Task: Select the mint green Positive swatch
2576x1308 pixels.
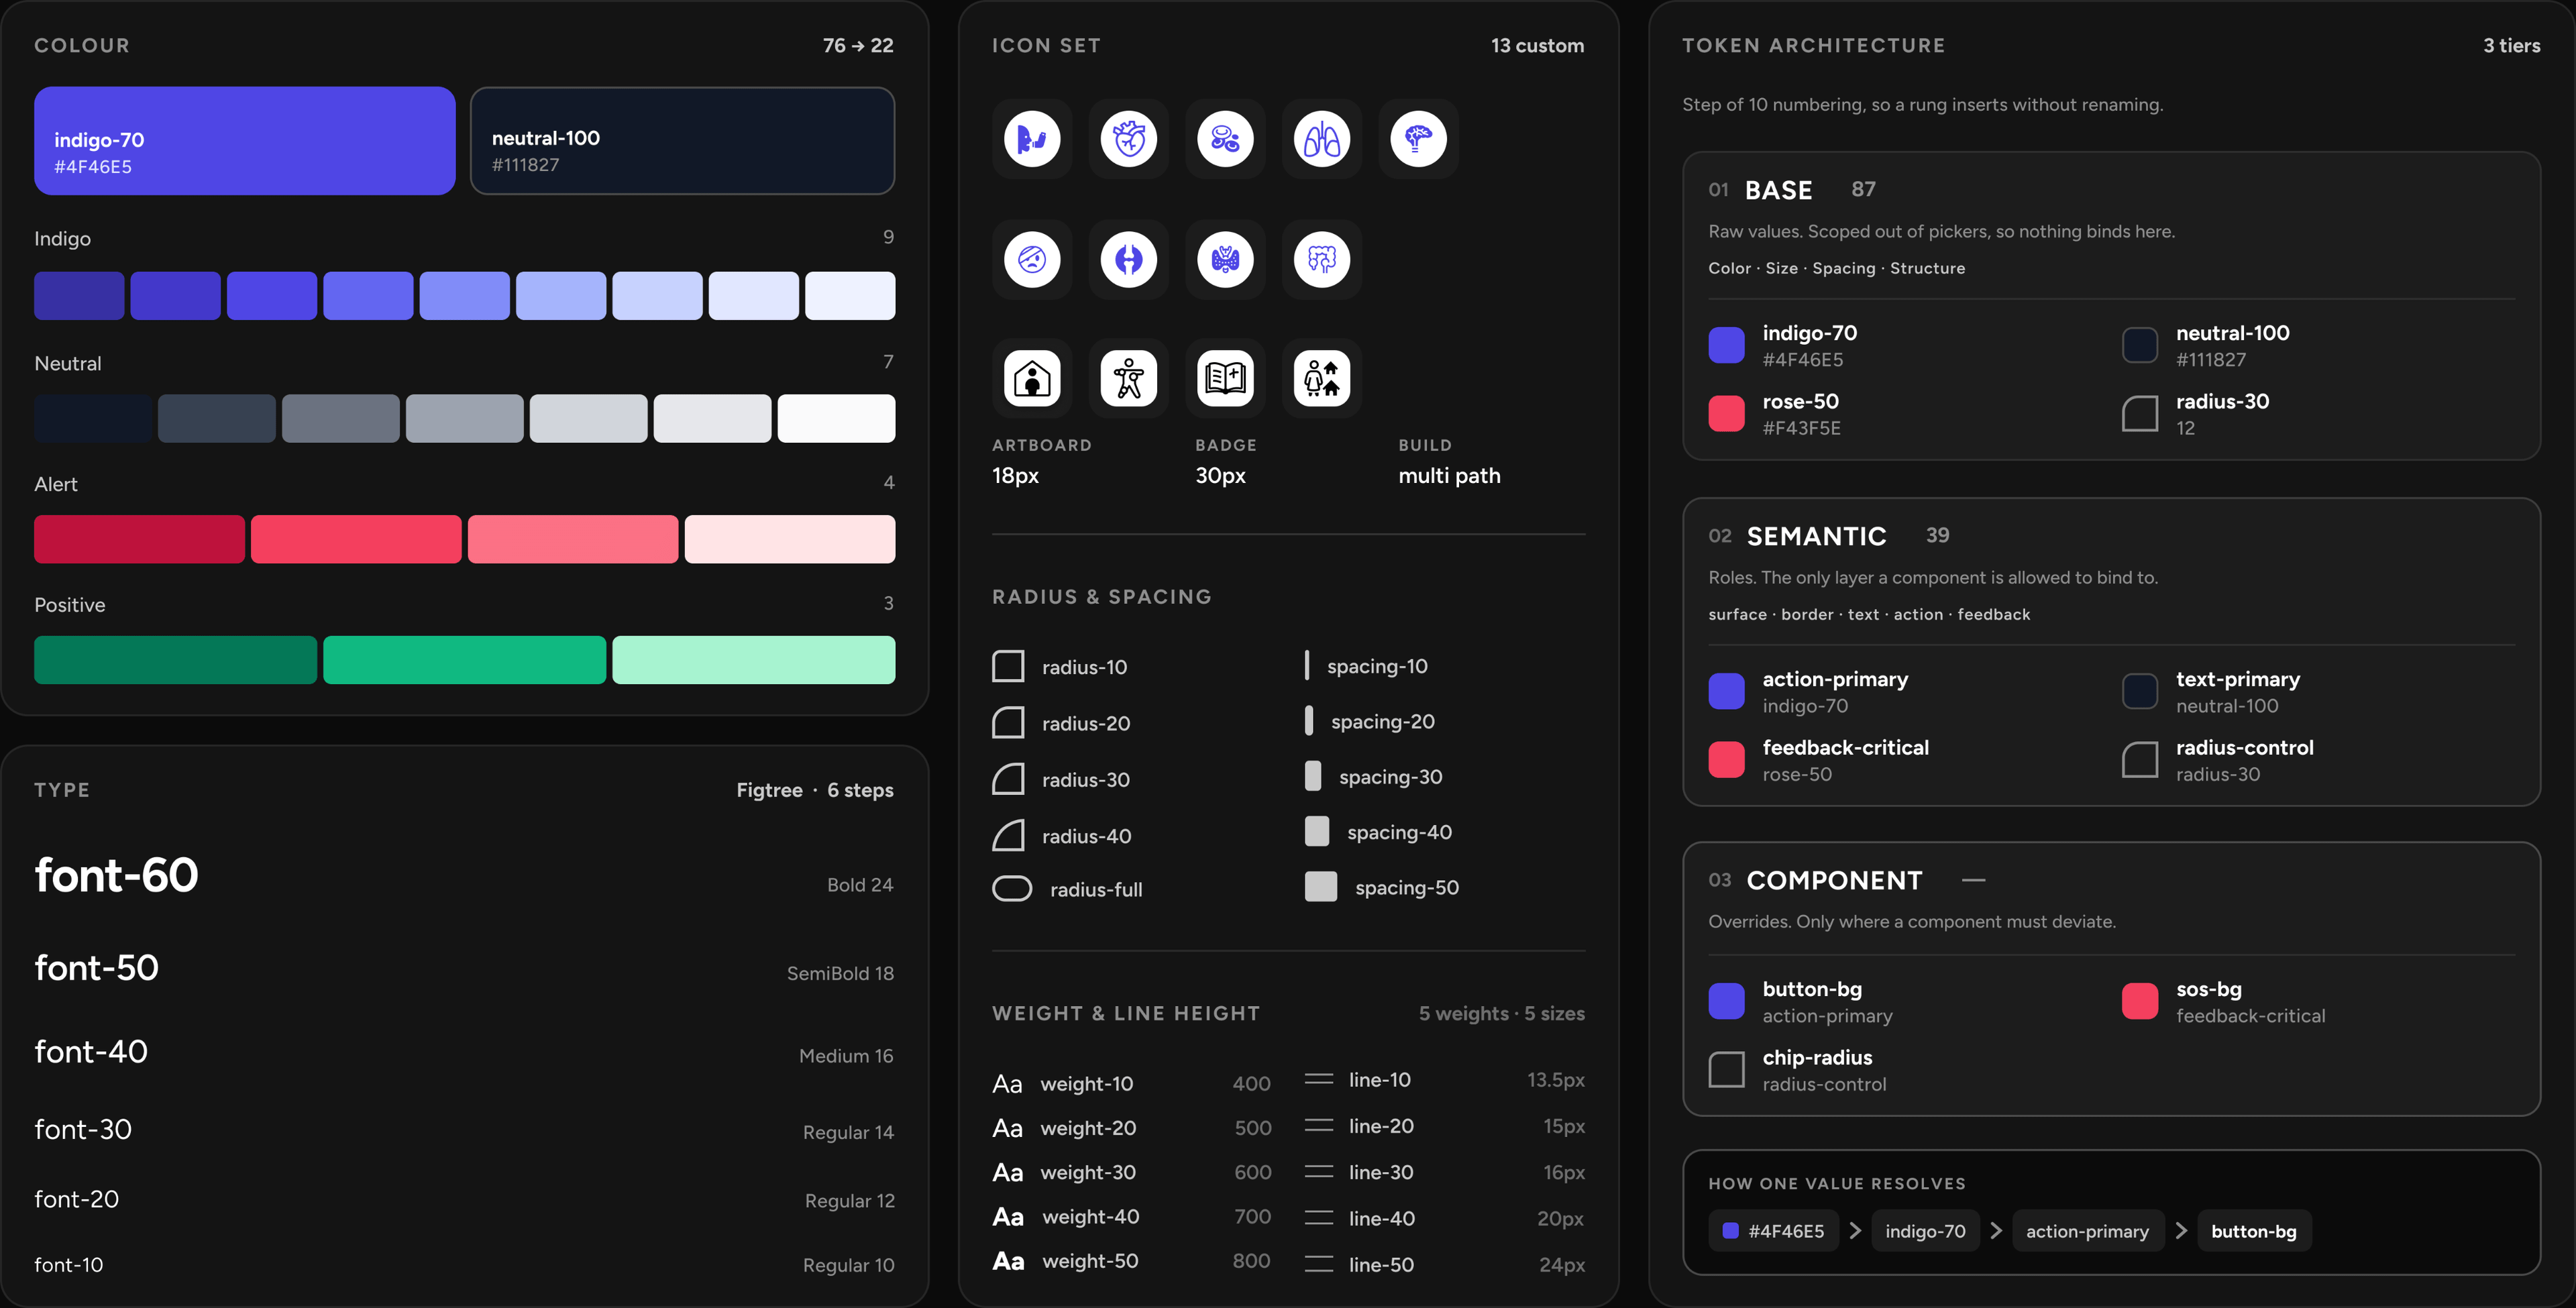Action: [754, 660]
